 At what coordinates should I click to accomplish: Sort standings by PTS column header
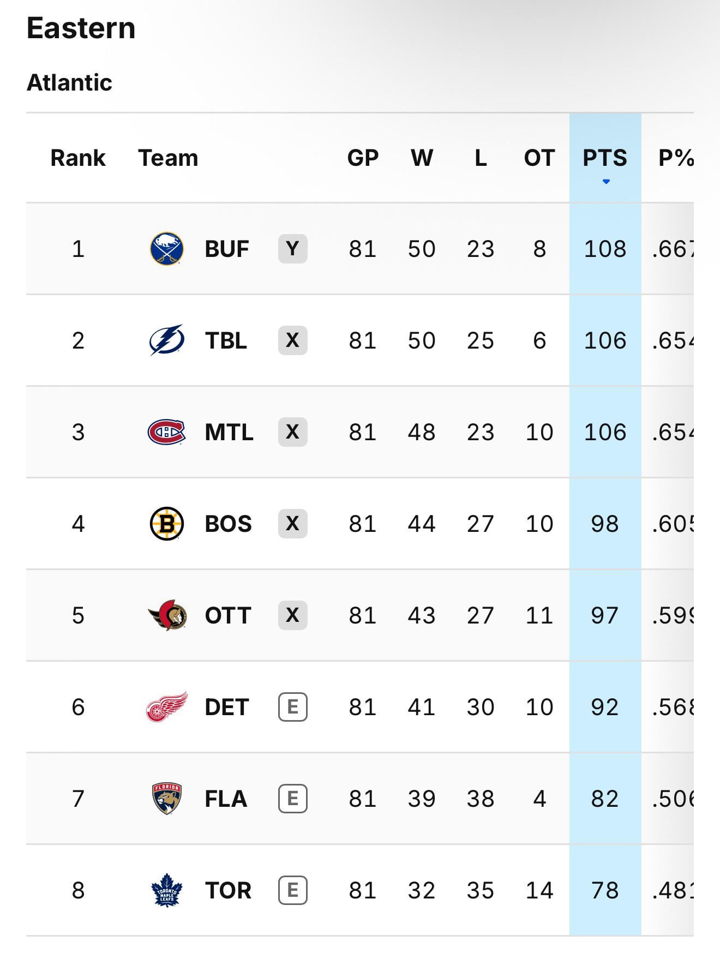(605, 158)
